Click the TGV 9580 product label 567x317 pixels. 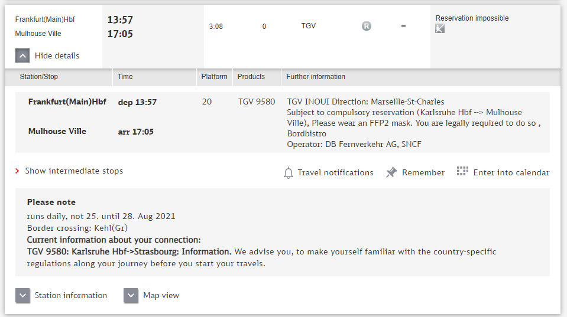(257, 102)
